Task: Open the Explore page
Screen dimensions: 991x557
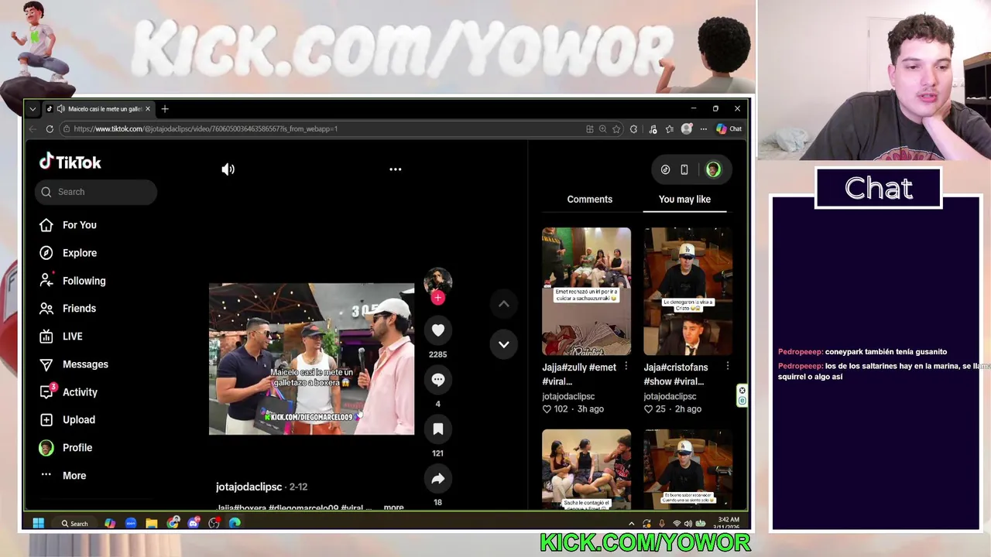Action: (68, 253)
